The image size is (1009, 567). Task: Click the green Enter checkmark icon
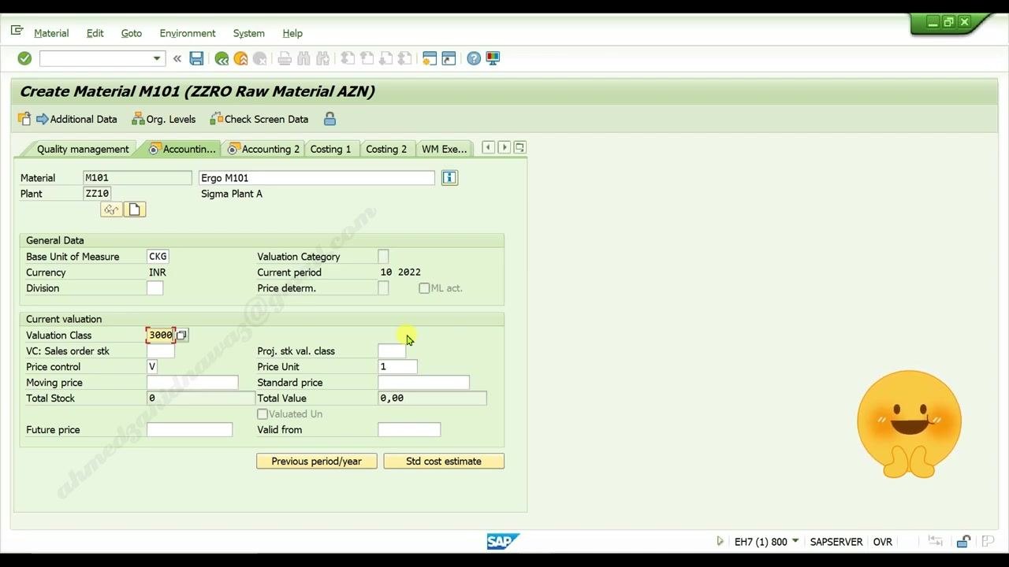(24, 58)
